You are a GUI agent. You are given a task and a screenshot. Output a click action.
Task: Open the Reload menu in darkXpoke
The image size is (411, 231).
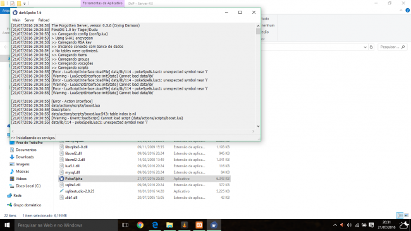44,20
